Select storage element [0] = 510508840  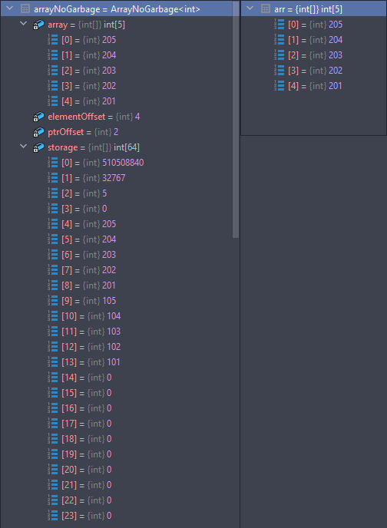(x=117, y=163)
